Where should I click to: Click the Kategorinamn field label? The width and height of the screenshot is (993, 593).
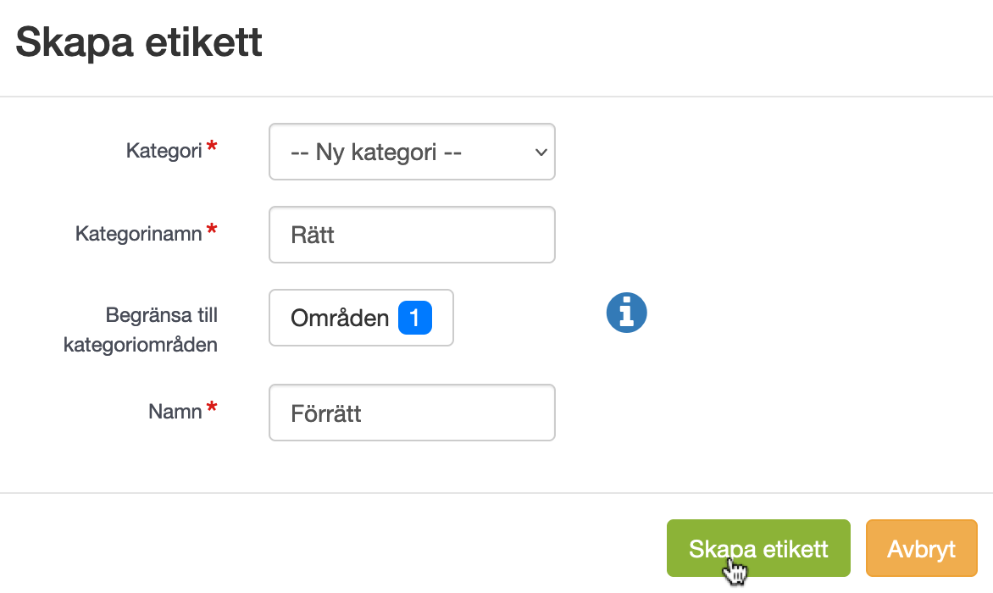139,234
